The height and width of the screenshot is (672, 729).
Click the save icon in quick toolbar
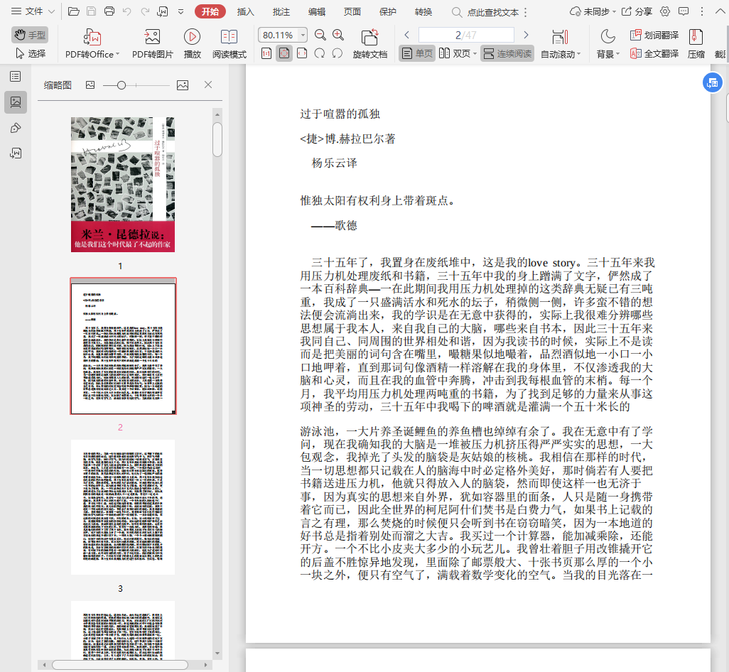click(92, 11)
